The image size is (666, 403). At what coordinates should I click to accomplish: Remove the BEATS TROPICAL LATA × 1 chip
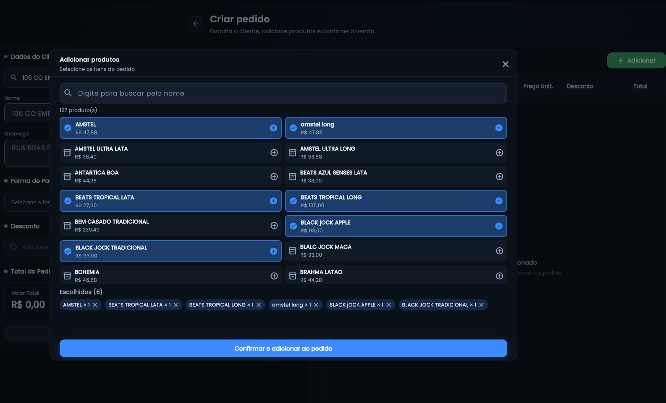[x=176, y=305]
